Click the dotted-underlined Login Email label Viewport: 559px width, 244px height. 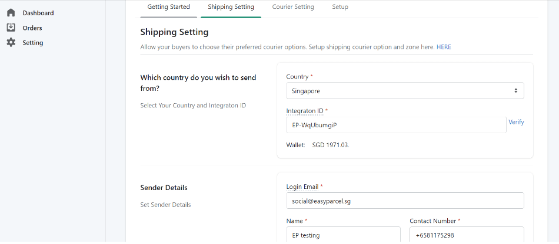302,187
